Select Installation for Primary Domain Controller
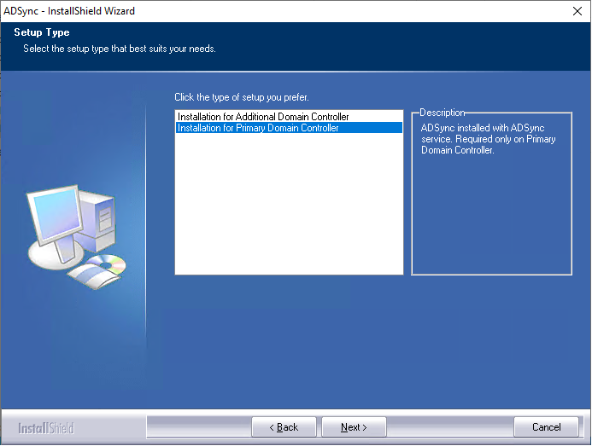Image resolution: width=592 pixels, height=446 pixels. tap(289, 128)
